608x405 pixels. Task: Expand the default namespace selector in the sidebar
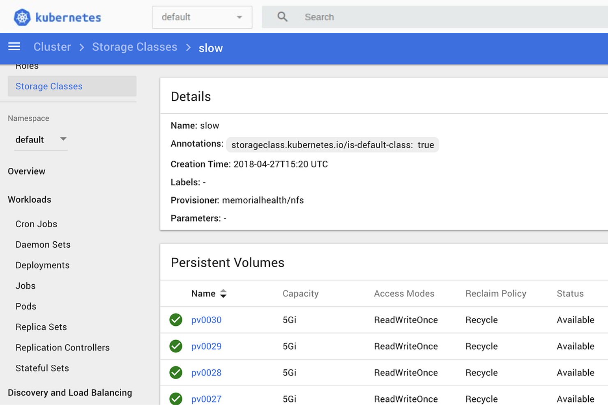point(41,140)
